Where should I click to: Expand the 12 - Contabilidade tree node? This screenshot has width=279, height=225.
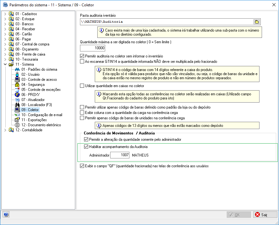(x=5, y=130)
